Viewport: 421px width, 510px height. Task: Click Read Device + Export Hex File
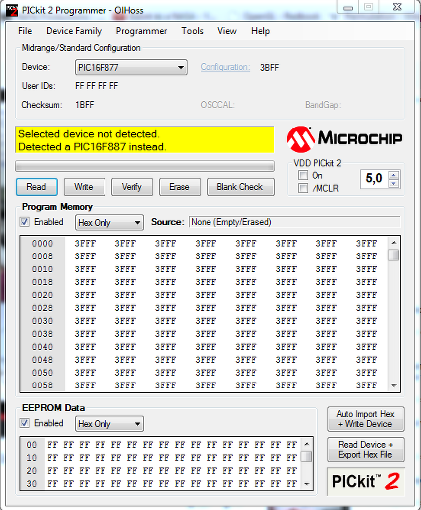366,450
